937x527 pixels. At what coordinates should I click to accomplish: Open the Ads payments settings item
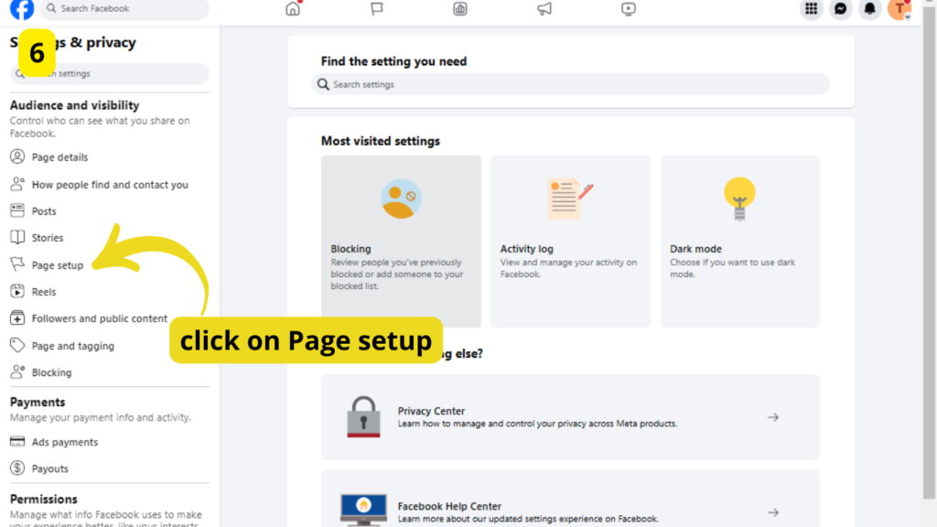point(64,442)
